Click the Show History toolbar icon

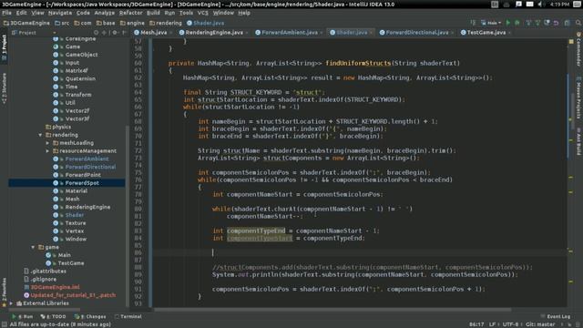pos(547,23)
